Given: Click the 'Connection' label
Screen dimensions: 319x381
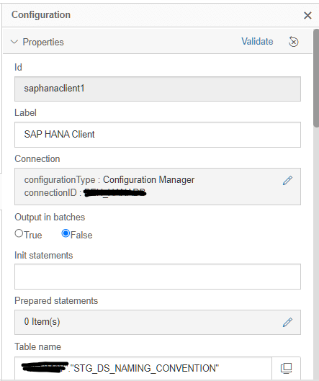Looking at the screenshot, I should click(x=37, y=159).
